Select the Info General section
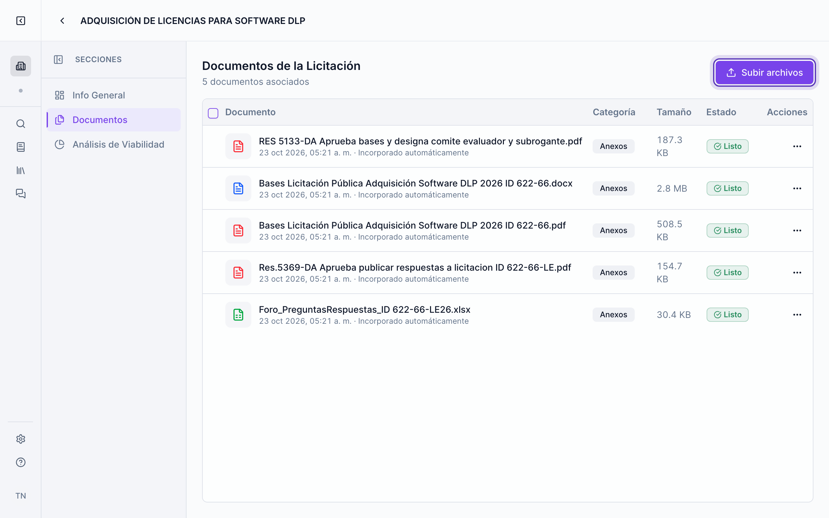Image resolution: width=829 pixels, height=518 pixels. coord(114,95)
